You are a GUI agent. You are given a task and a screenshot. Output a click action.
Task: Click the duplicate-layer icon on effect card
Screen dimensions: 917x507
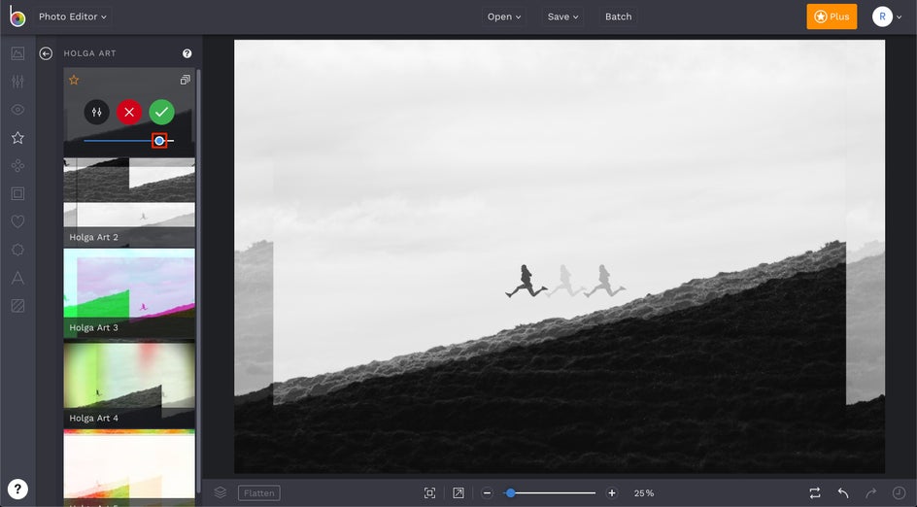point(185,80)
